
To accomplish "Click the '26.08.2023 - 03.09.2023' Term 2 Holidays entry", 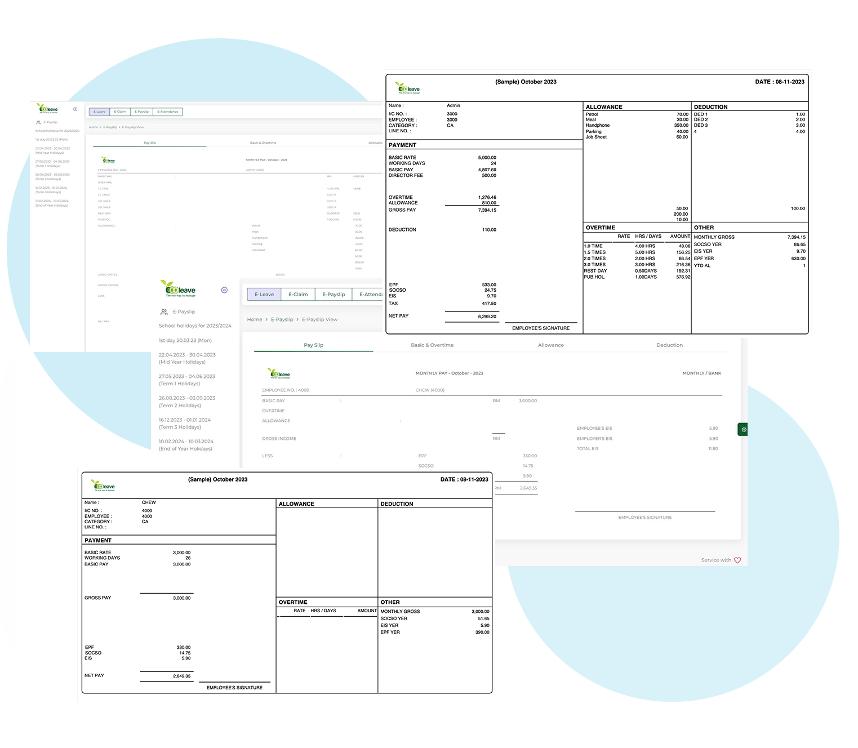I will (187, 402).
